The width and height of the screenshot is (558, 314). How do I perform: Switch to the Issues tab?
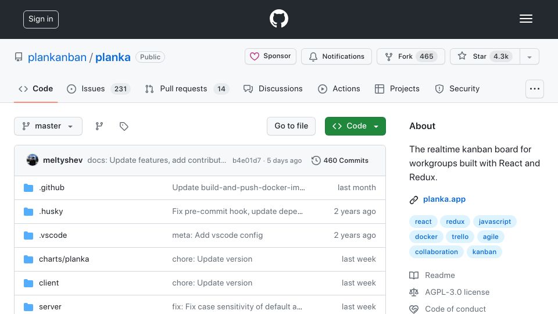[x=98, y=88]
